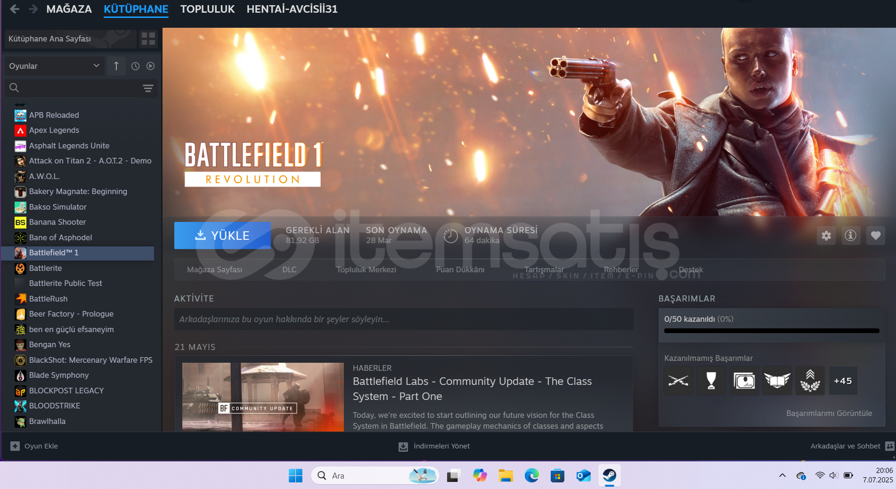Viewport: 896px width, 489px height.
Task: Click the forward navigation arrow
Action: 33,9
